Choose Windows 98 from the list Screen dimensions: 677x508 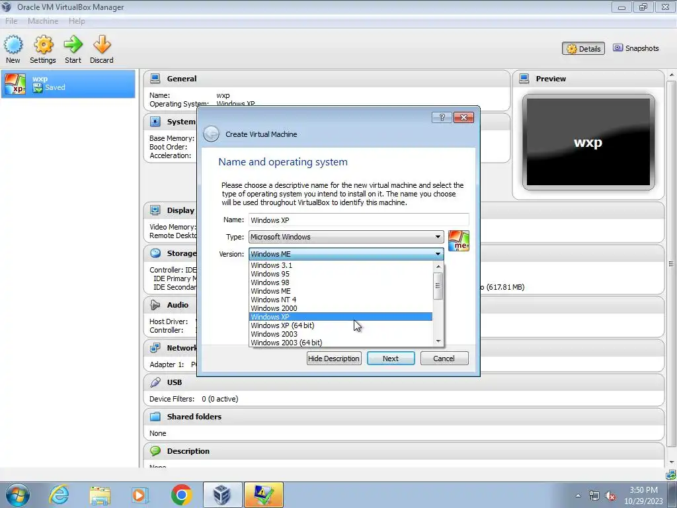[341, 282]
